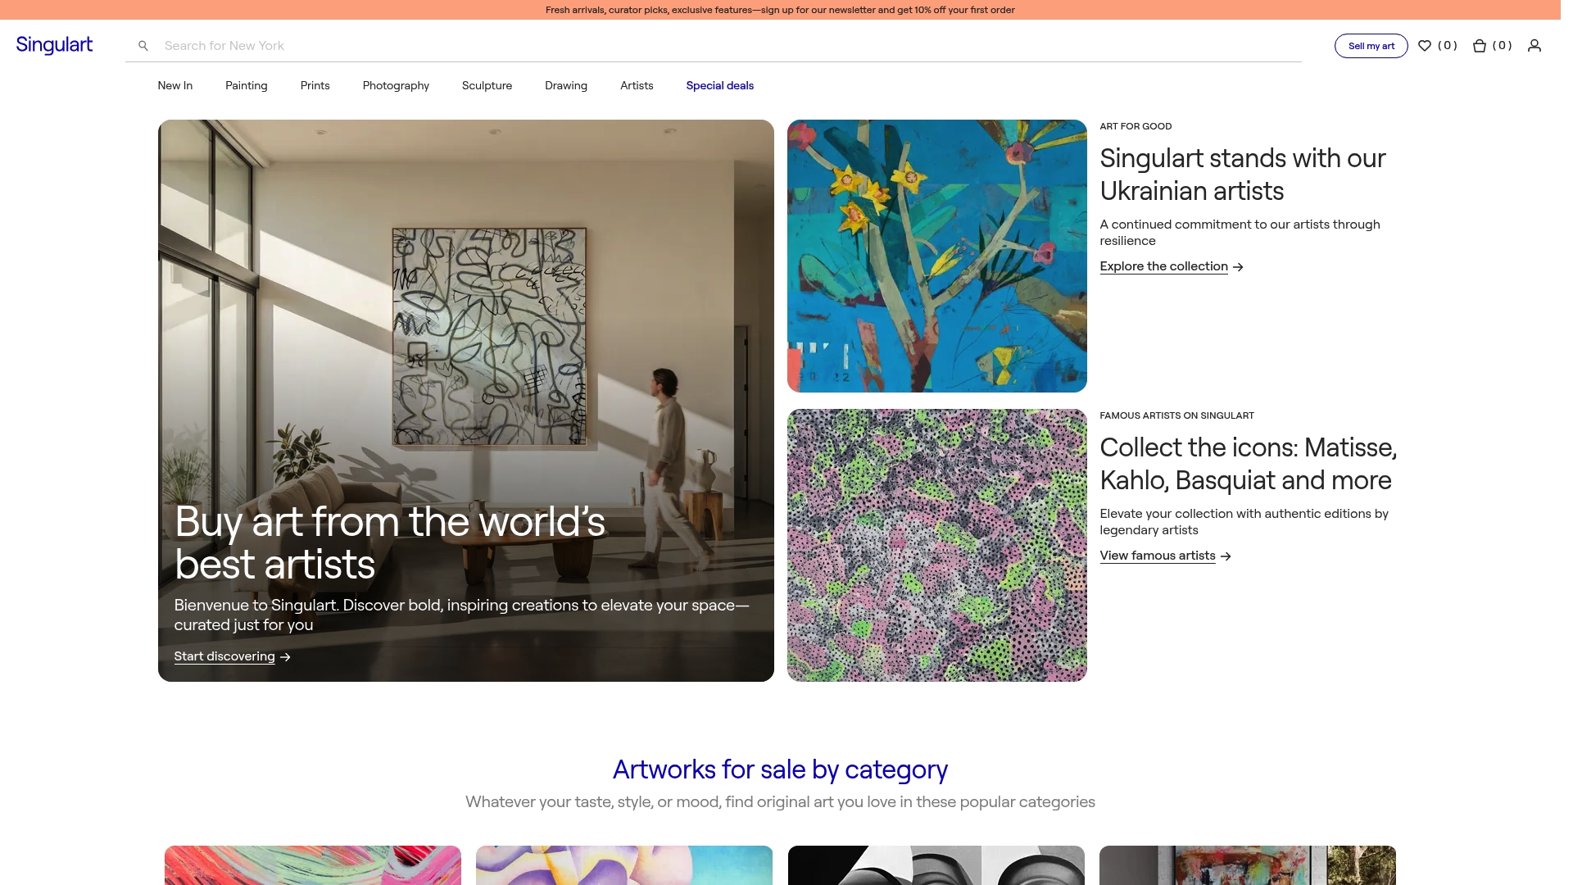Image resolution: width=1573 pixels, height=885 pixels.
Task: Open the user account profile icon
Action: [1534, 46]
